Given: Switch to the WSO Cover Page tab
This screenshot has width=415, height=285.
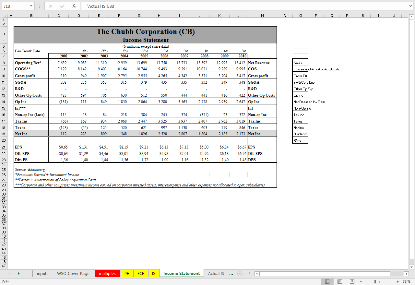Looking at the screenshot, I should [73, 274].
